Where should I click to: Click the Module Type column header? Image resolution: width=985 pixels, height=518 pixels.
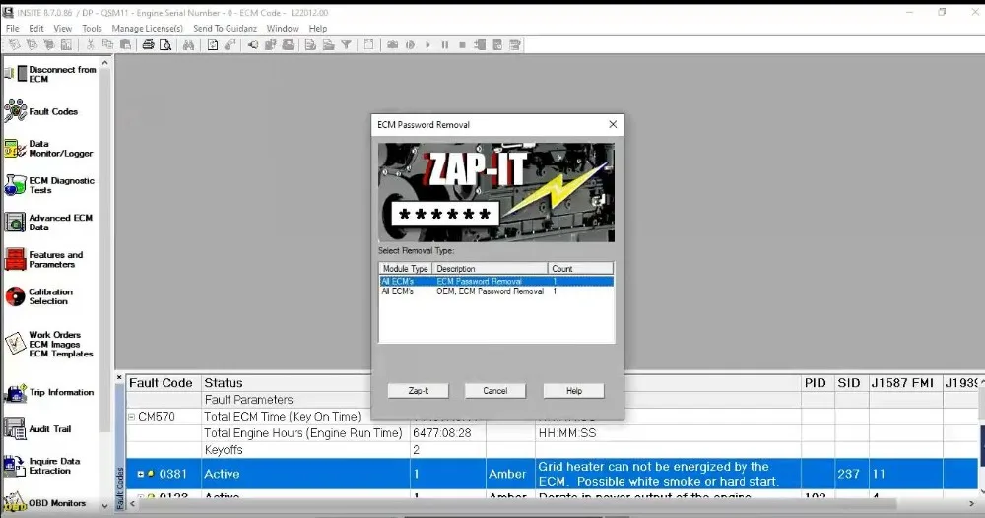pos(405,268)
